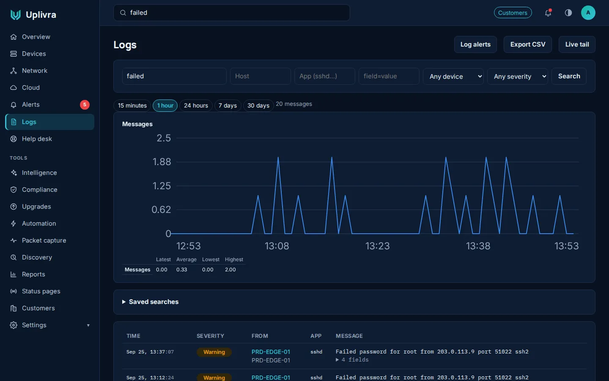The width and height of the screenshot is (609, 381).
Task: Toggle the dark/light theme contrast icon
Action: pos(568,13)
